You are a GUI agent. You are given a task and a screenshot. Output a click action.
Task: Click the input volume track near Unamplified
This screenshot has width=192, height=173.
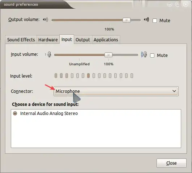[79, 55]
